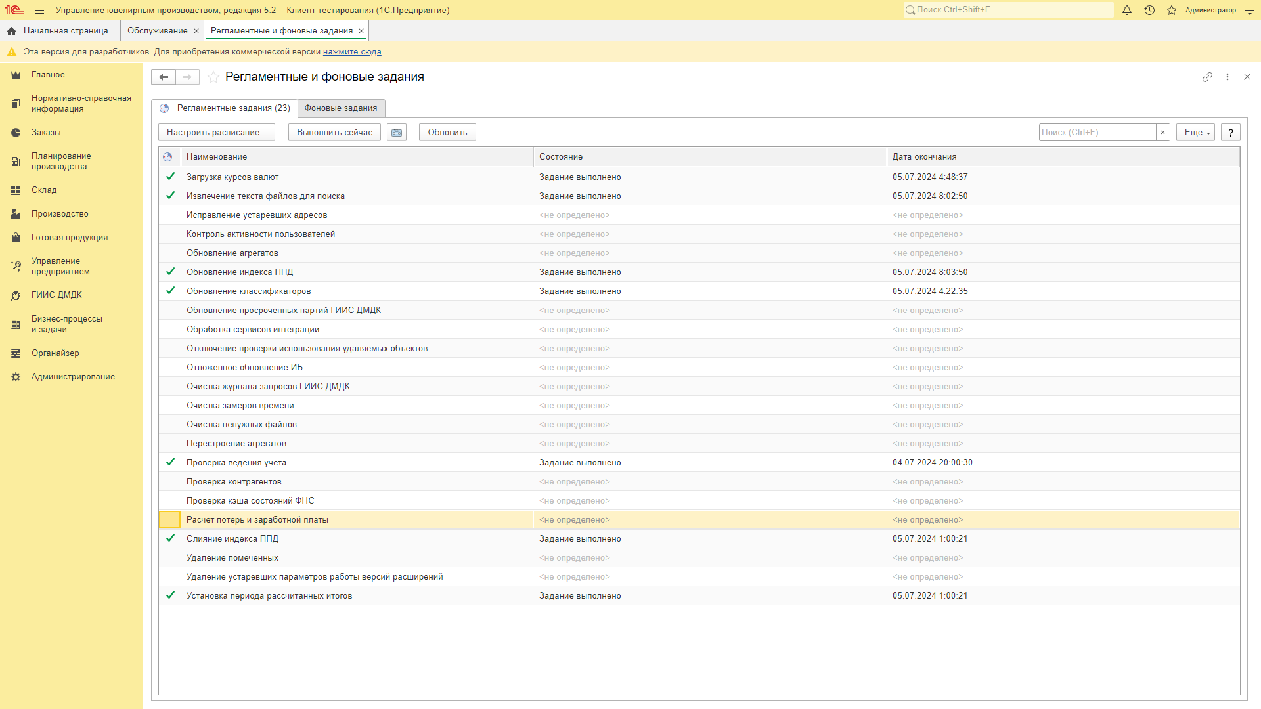Clear the list search field

pos(1162,133)
